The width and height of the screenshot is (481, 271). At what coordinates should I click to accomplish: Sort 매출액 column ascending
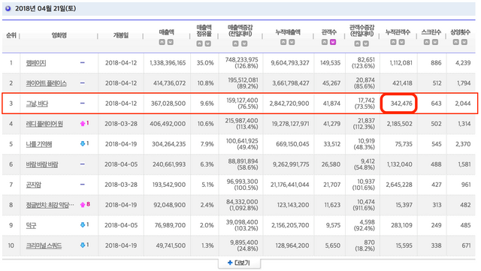(162, 42)
